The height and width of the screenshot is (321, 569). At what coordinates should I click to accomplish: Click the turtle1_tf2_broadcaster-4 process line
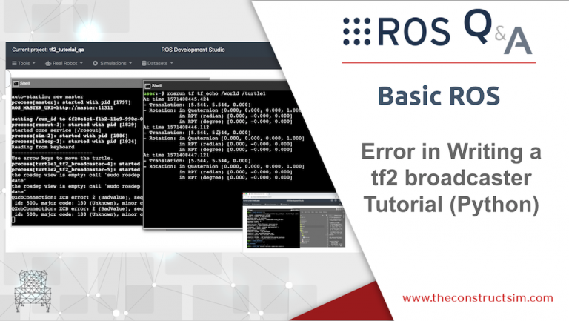[76, 164]
